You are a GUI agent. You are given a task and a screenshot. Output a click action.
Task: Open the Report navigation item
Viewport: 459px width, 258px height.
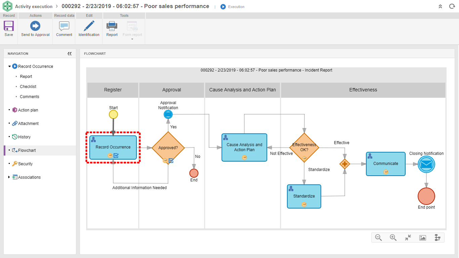tap(26, 77)
